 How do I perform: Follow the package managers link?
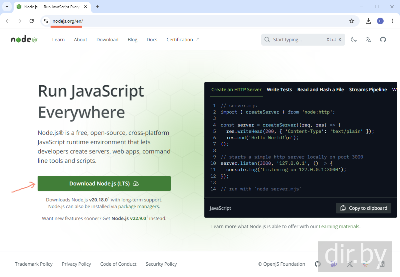138,206
